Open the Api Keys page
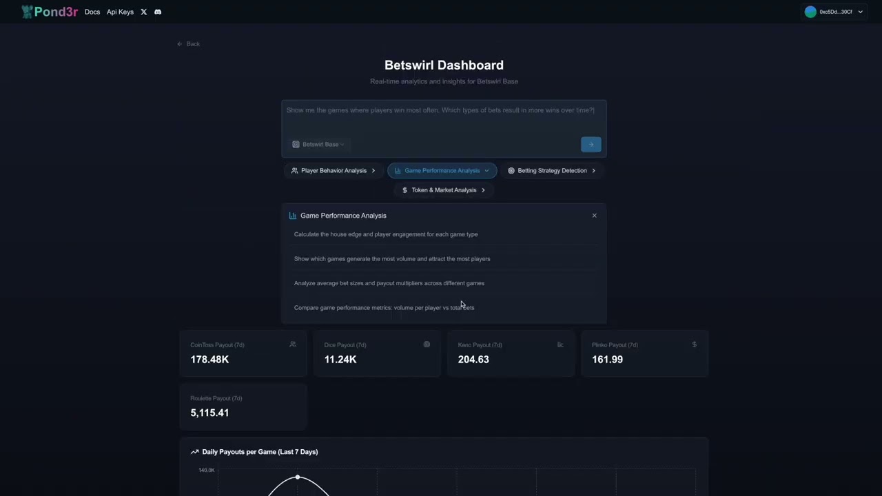Image resolution: width=882 pixels, height=496 pixels. pyautogui.click(x=120, y=12)
